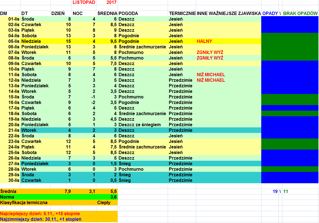
Task: Click NIŻ MICHAEL in the 11-lis row
Action: (211, 75)
